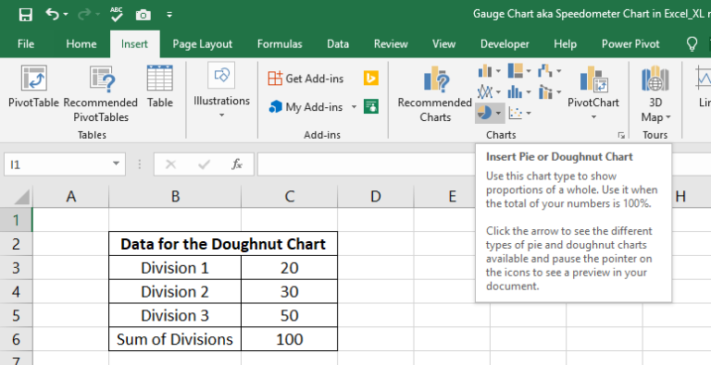Click the Tell Me lightbulb icon
The image size is (711, 365).
click(692, 44)
